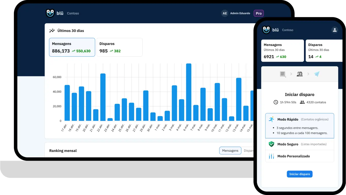Select the desktop Disparos stats card
The width and height of the screenshot is (346, 195).
[x=119, y=47]
